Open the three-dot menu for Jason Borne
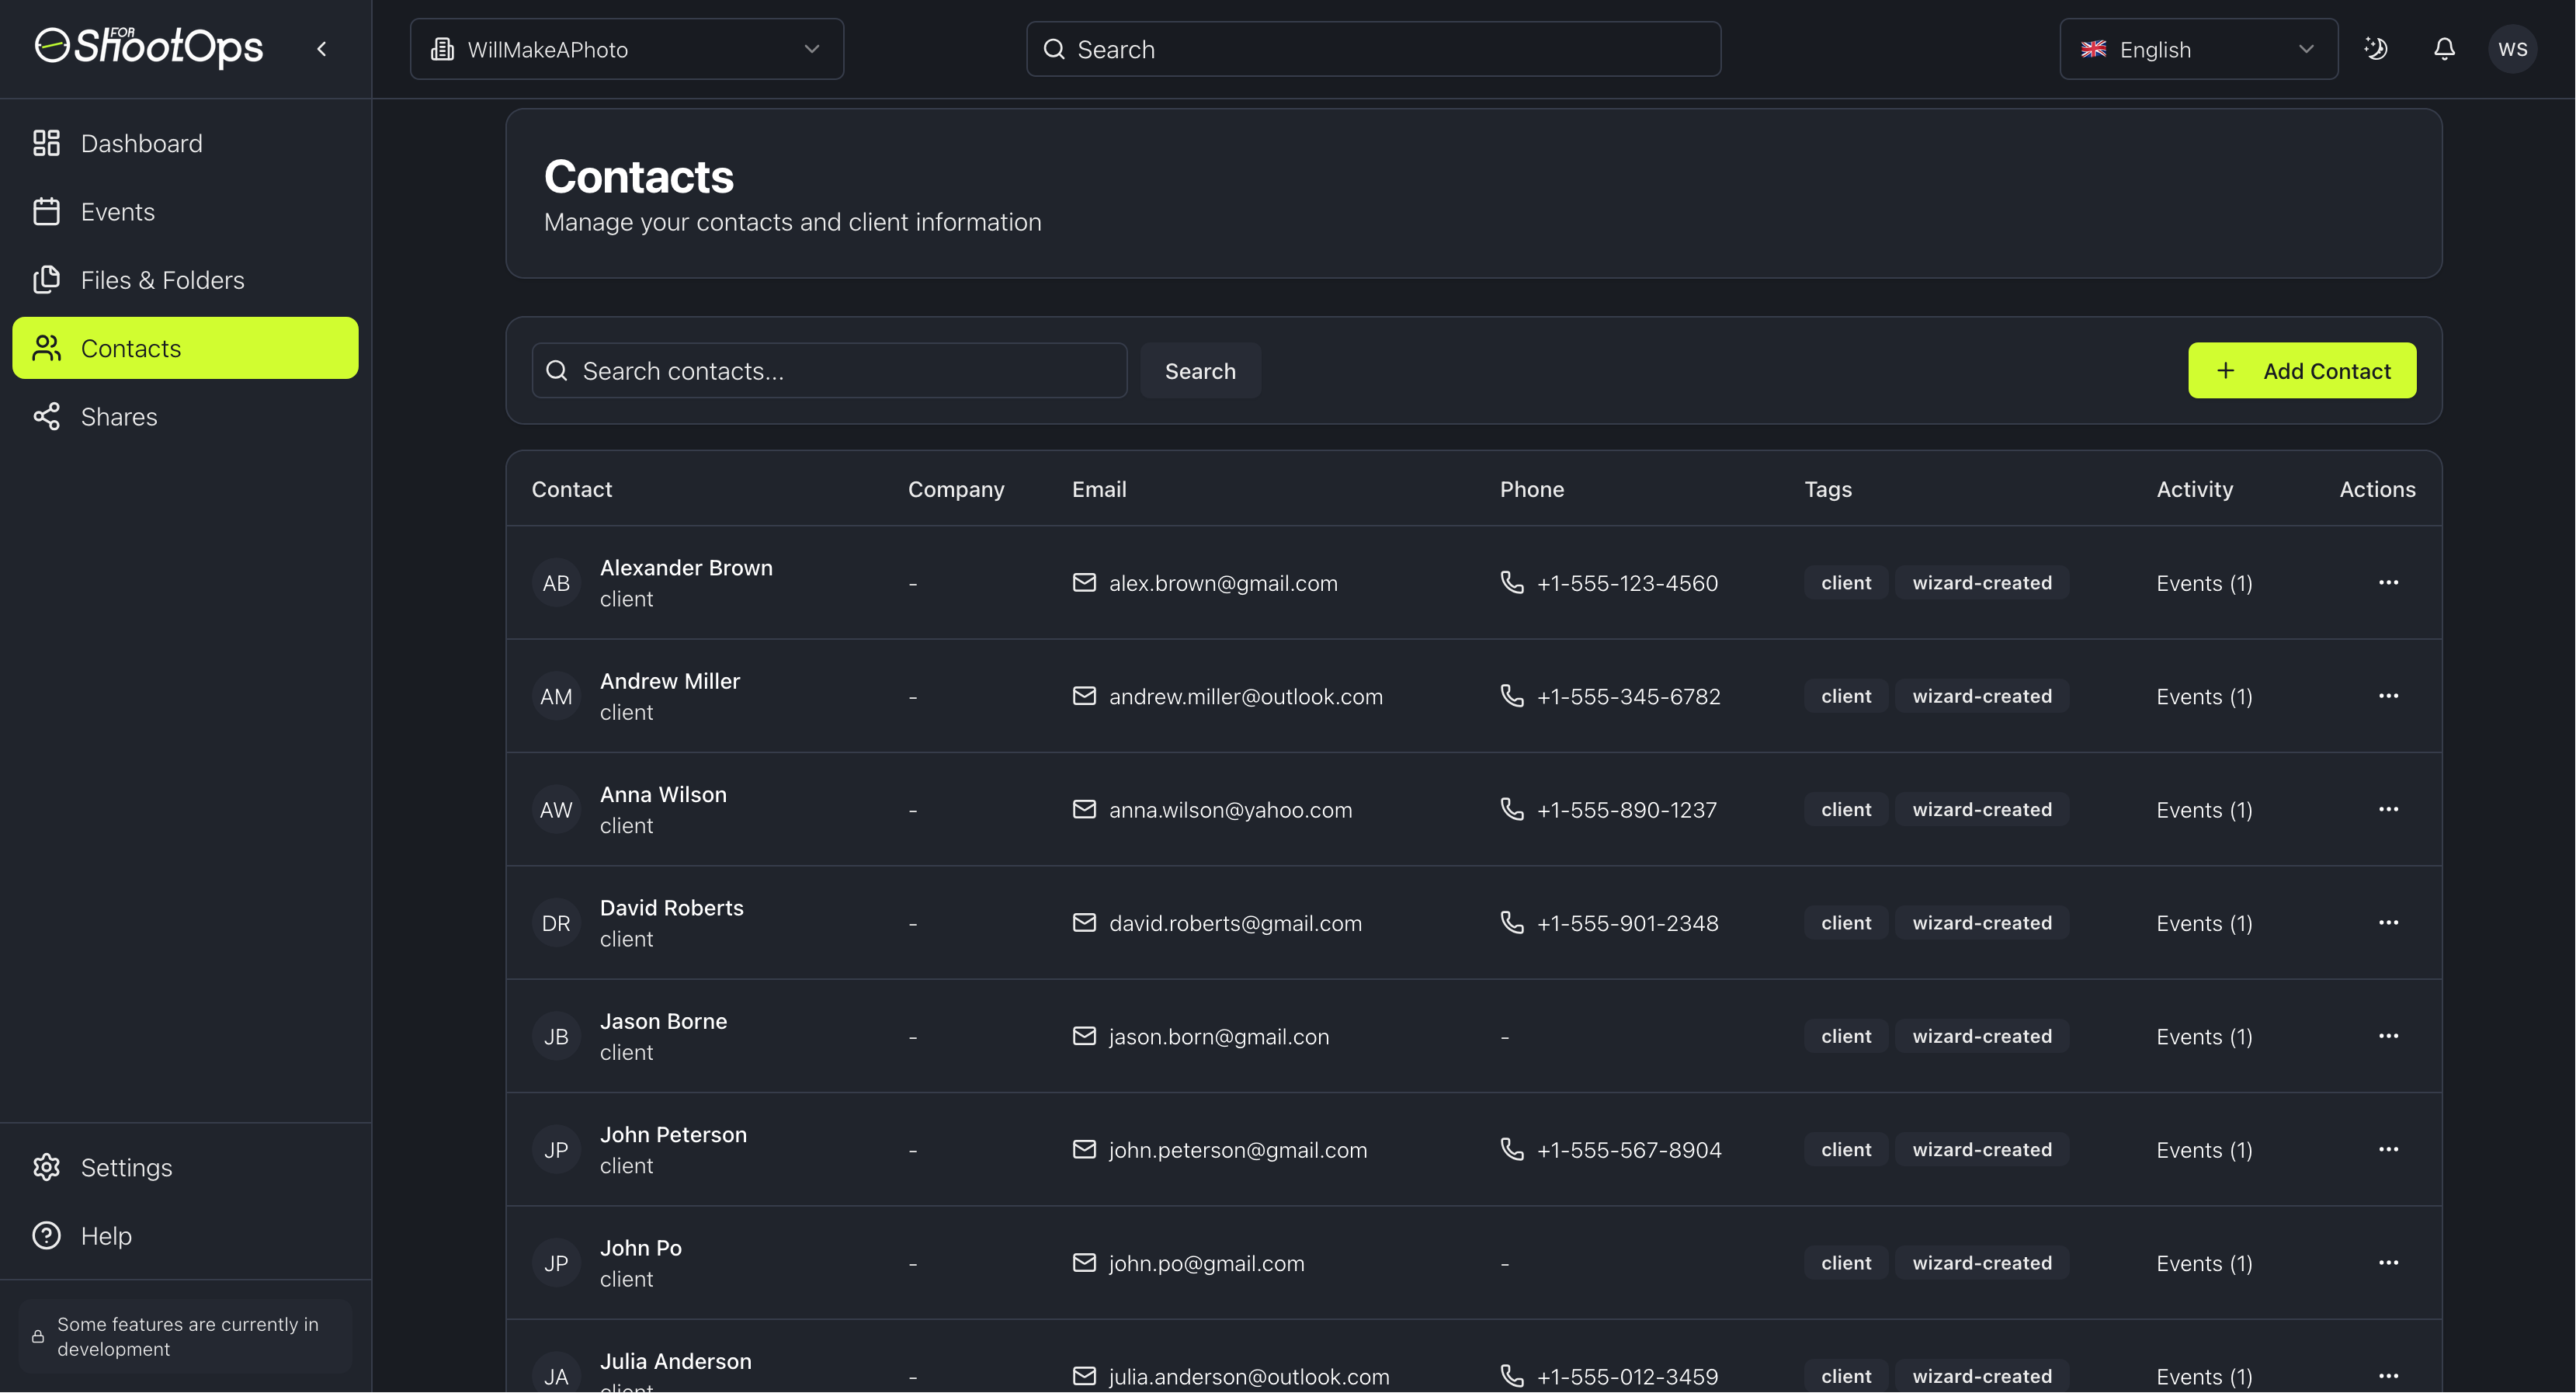 pyautogui.click(x=2388, y=1036)
